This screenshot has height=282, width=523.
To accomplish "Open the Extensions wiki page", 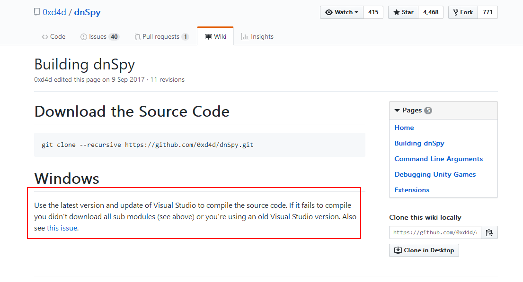I will click(412, 190).
